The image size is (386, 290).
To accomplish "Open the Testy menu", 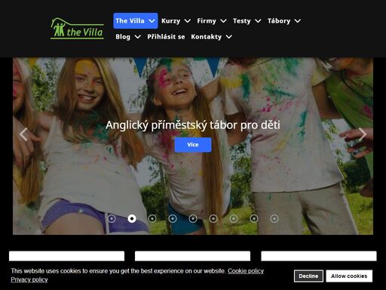I will (242, 21).
